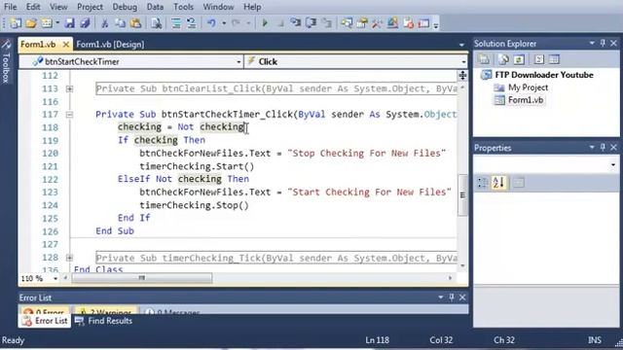Expand collapsed btnClearList_Click region on line 113
Viewport: 623px width, 350px height.
point(69,88)
